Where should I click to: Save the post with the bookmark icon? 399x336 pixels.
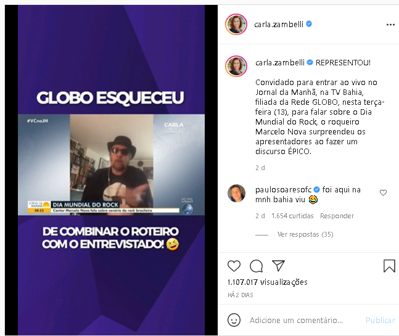point(389,266)
